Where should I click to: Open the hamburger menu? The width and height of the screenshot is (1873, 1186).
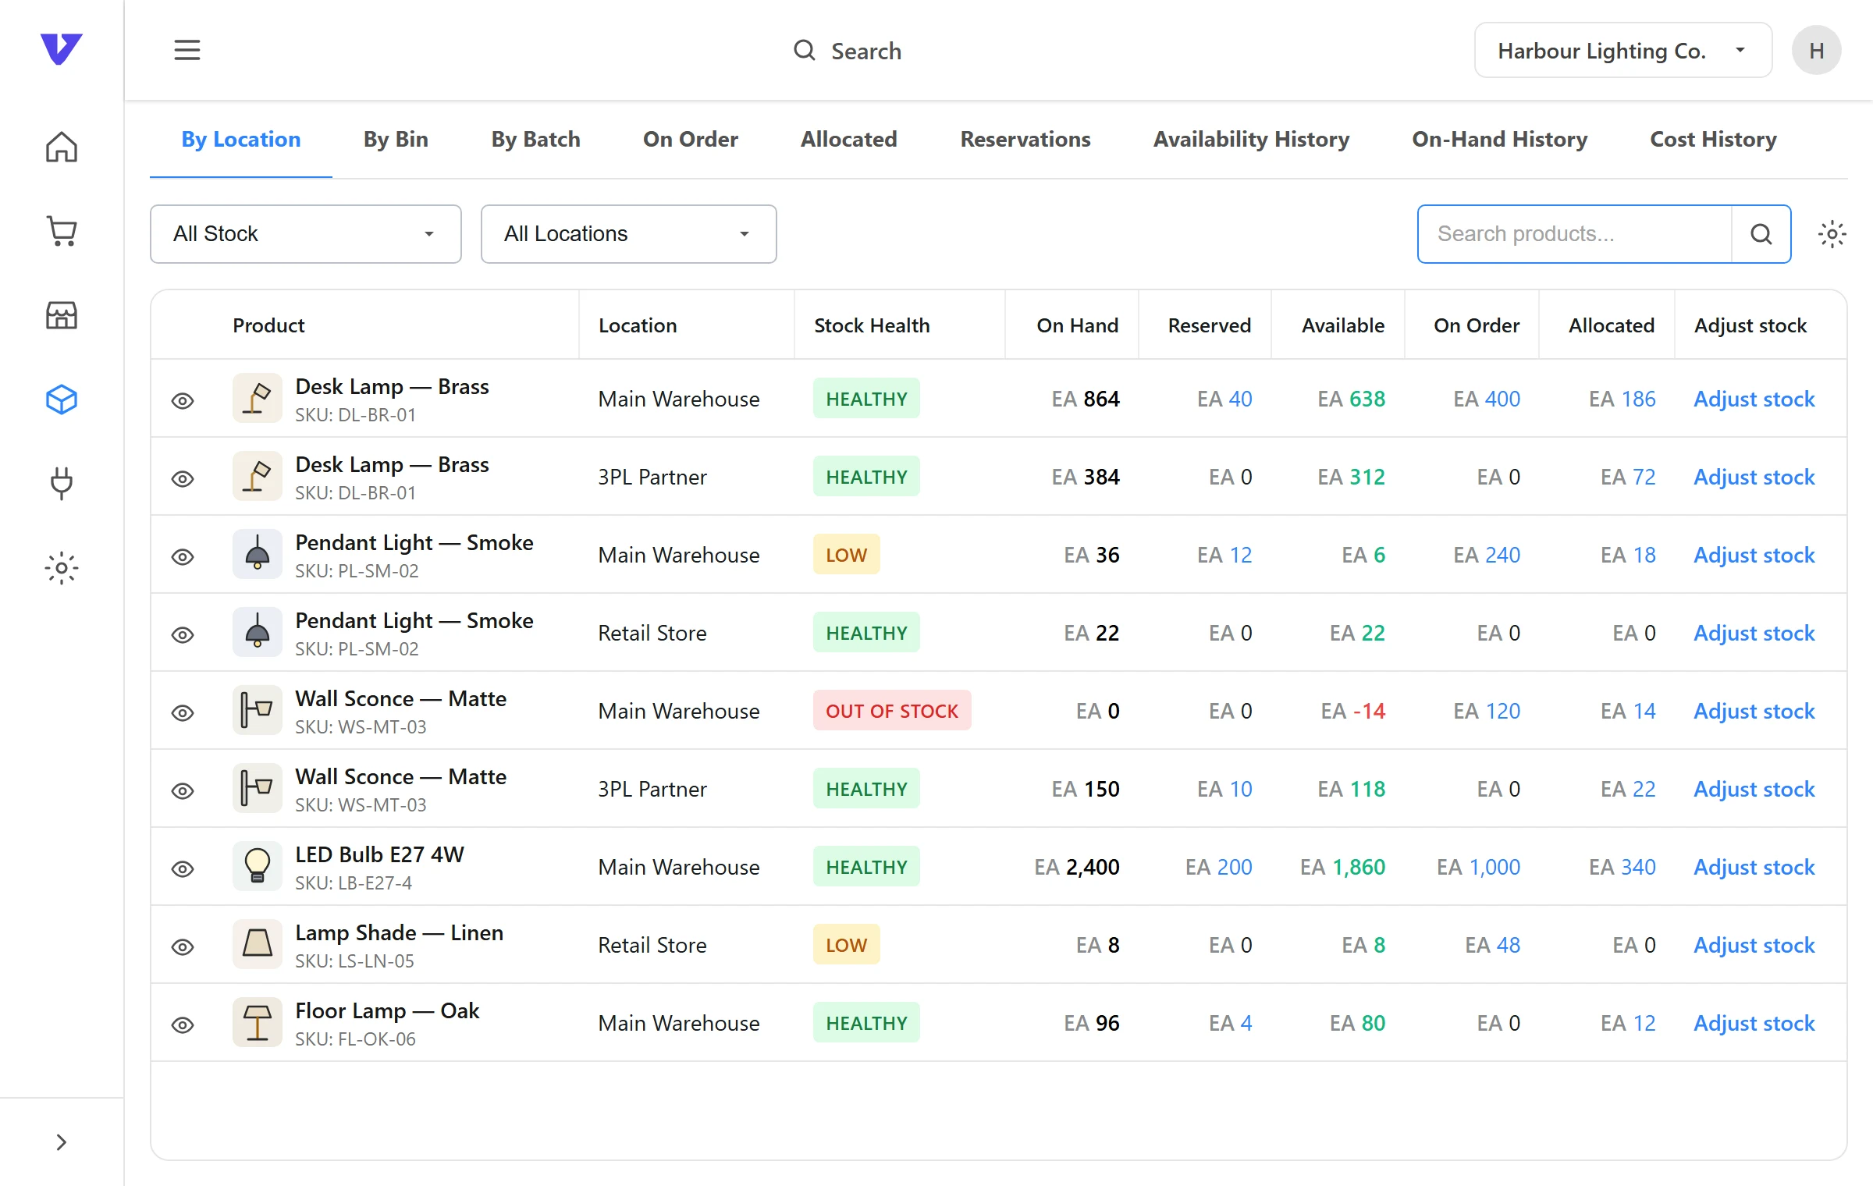[187, 51]
